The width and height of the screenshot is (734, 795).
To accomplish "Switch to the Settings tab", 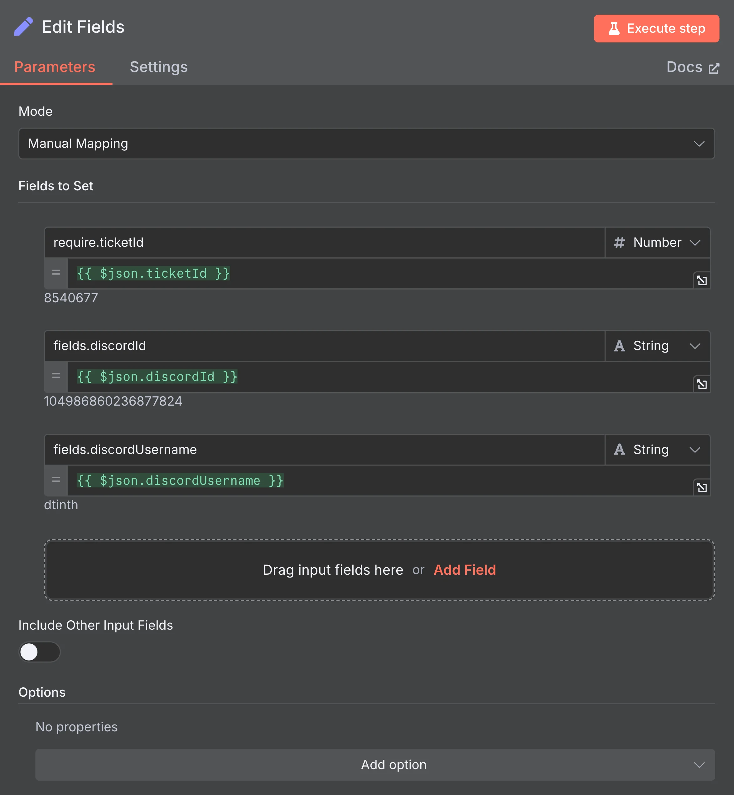I will click(158, 67).
